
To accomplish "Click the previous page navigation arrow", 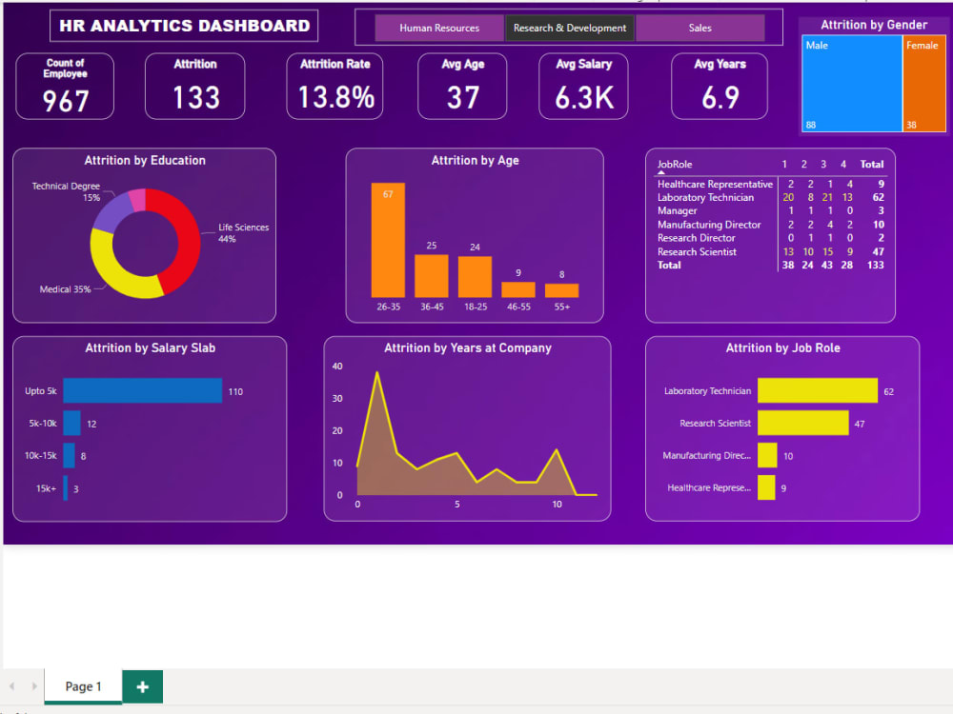I will click(12, 685).
